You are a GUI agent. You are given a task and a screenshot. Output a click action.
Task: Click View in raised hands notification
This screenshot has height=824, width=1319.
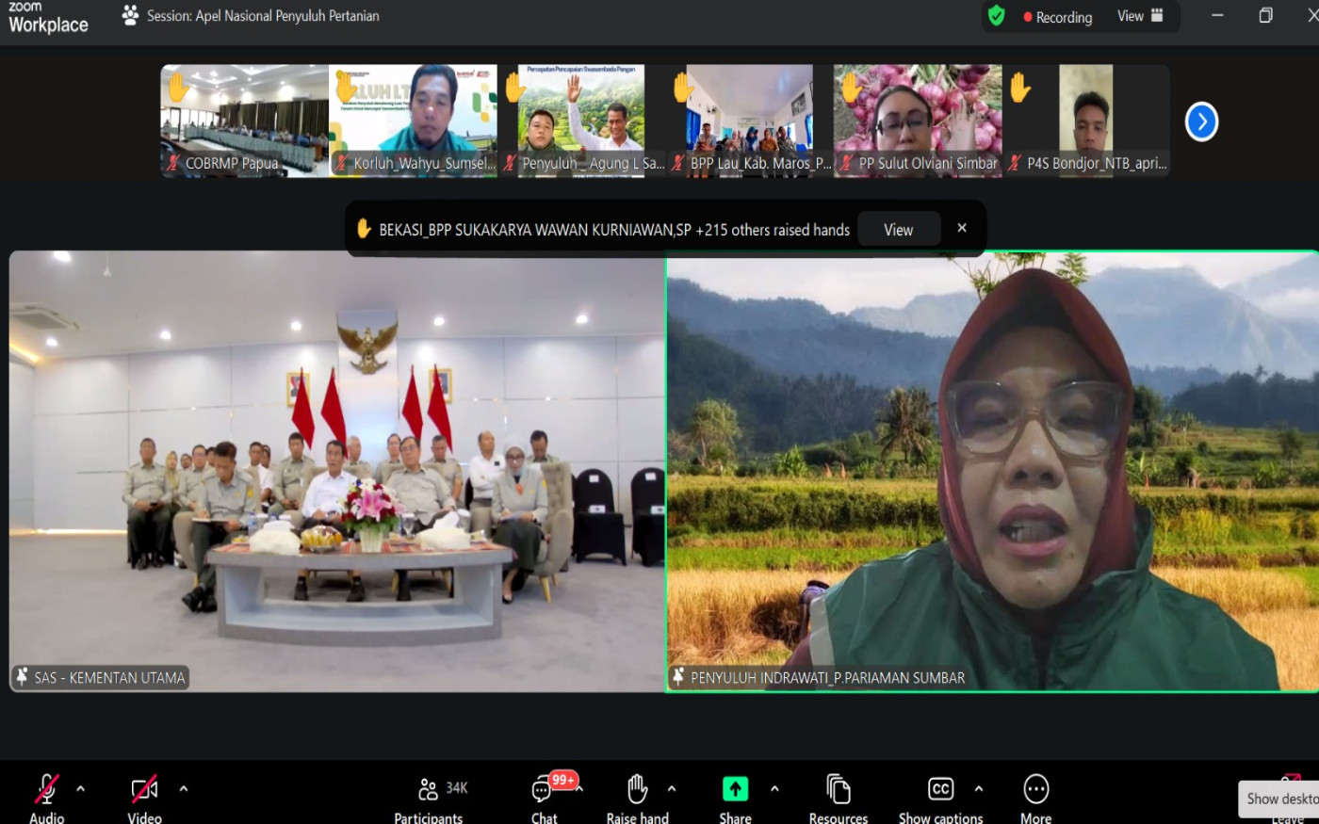click(x=898, y=230)
